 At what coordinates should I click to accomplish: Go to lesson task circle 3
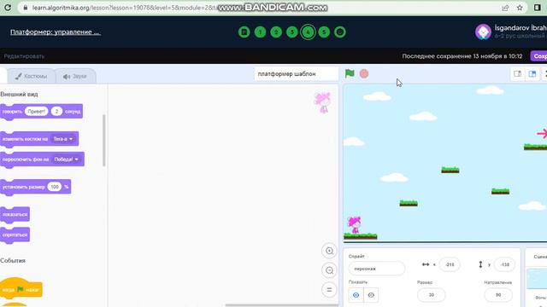[292, 32]
